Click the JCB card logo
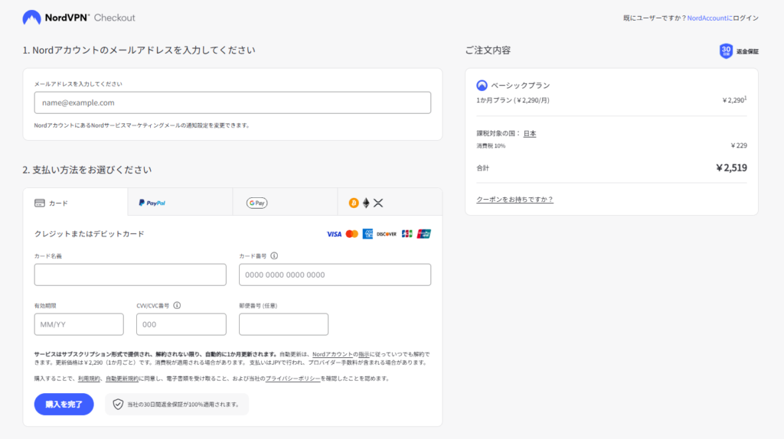 [x=407, y=234]
